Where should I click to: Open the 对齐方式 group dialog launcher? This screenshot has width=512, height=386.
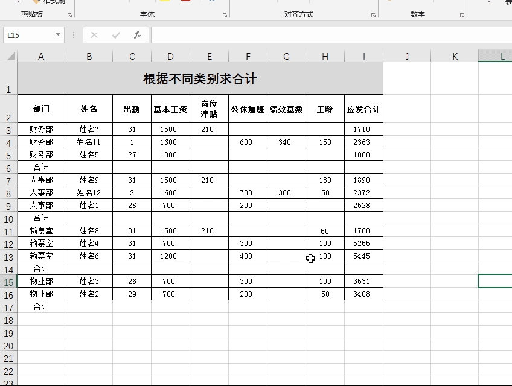373,15
